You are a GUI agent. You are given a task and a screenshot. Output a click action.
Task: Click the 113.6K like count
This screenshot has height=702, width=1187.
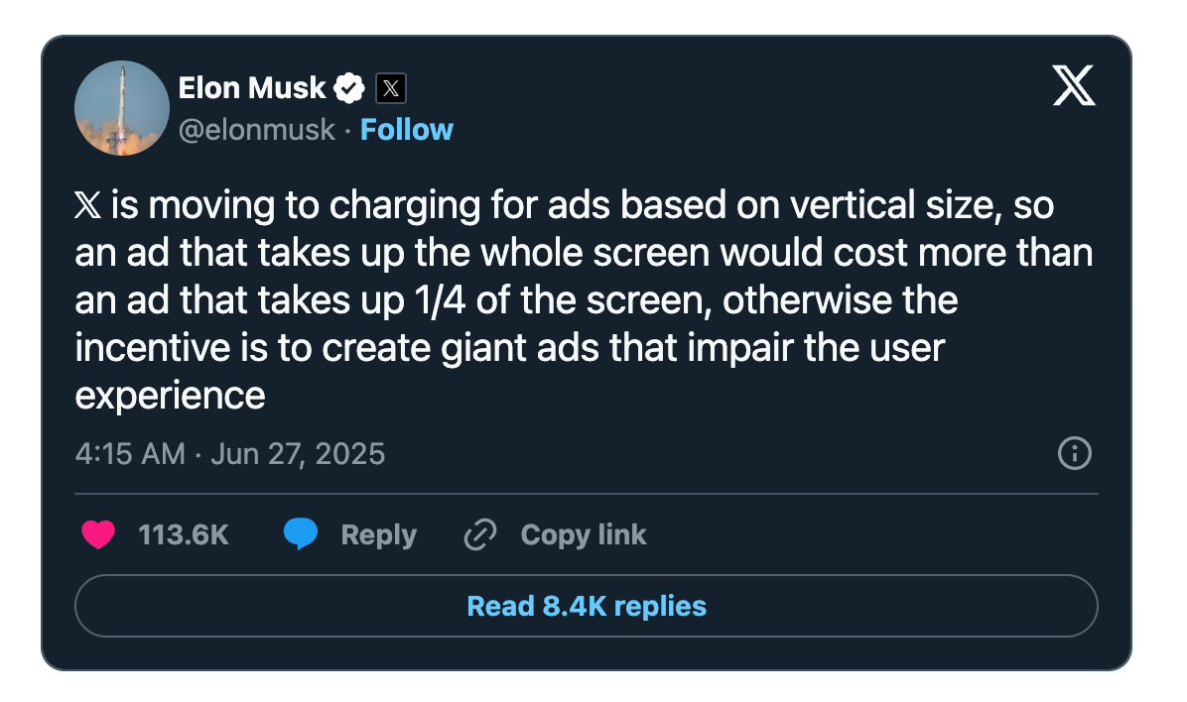pos(184,534)
